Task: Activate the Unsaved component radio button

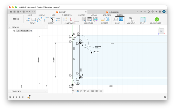Action: [x=31, y=31]
